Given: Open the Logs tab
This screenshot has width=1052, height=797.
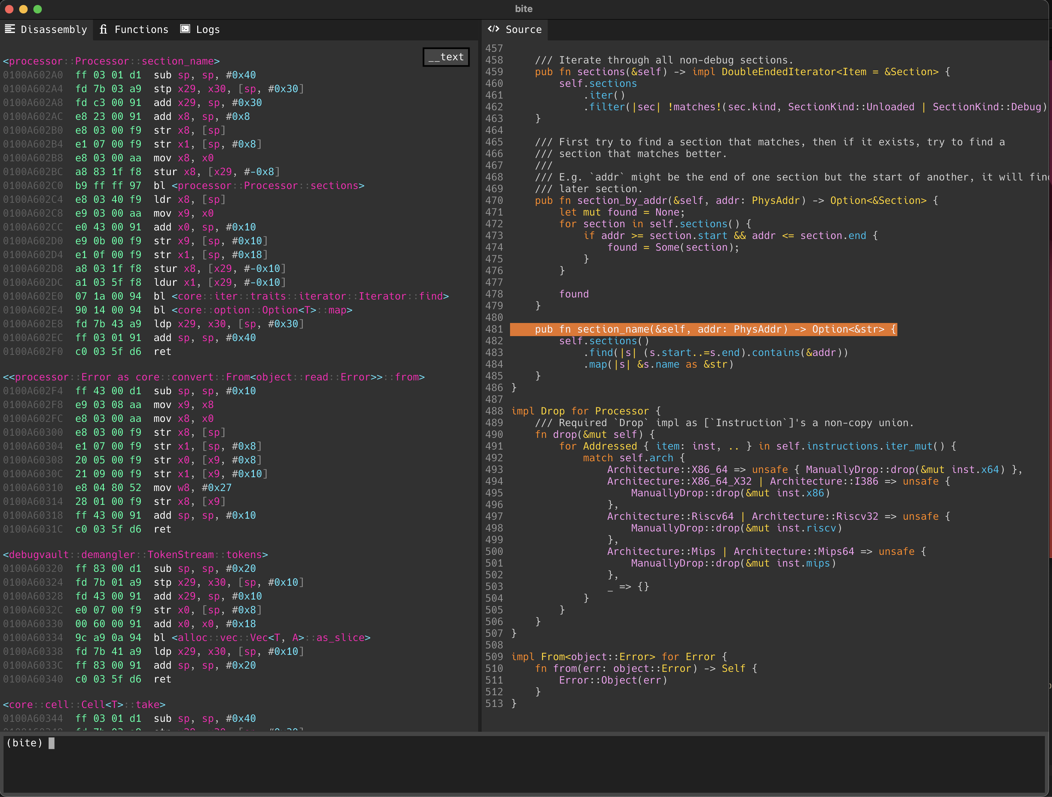Looking at the screenshot, I should [x=207, y=29].
